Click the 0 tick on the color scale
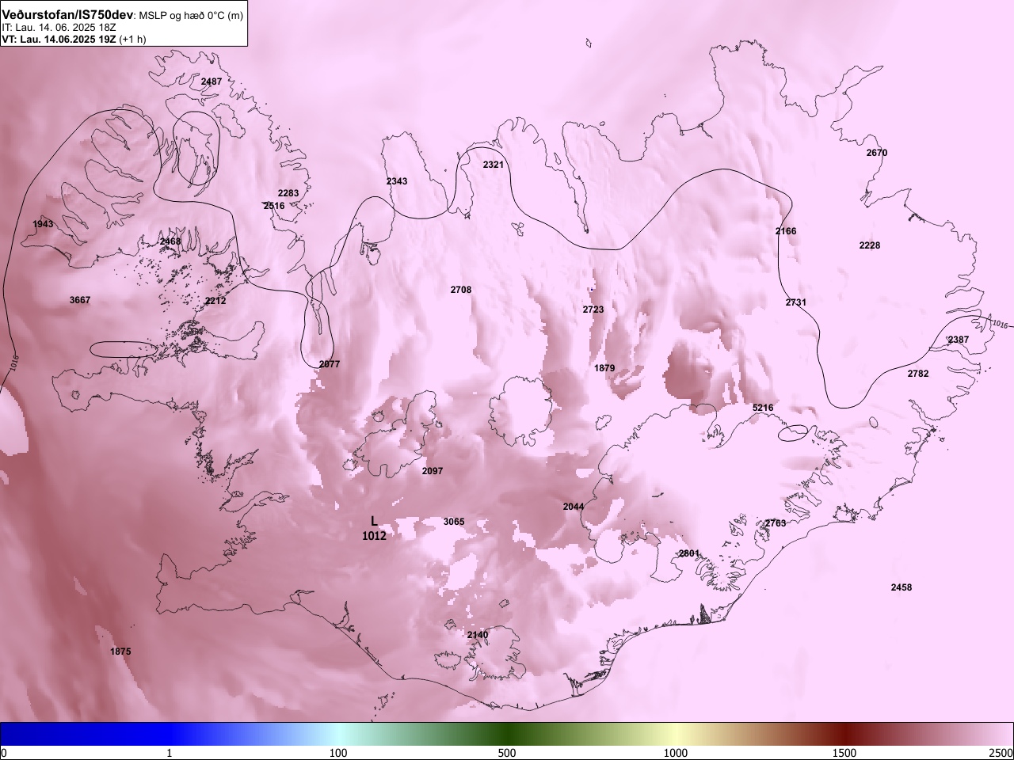Image resolution: width=1014 pixels, height=760 pixels. (x=4, y=752)
